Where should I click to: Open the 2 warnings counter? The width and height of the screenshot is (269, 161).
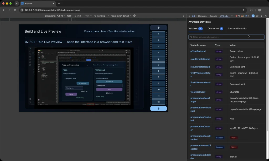click(243, 16)
